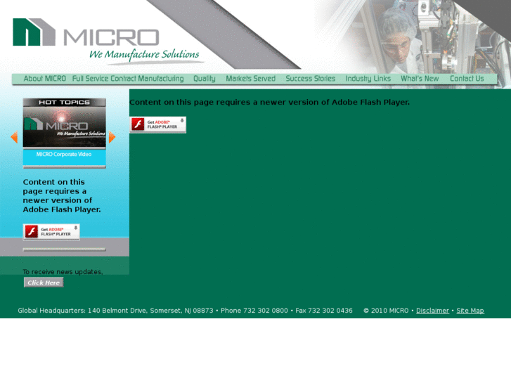Click the left orange arrow in Hot Topics
Screen dimensions: 511x383
click(14, 137)
